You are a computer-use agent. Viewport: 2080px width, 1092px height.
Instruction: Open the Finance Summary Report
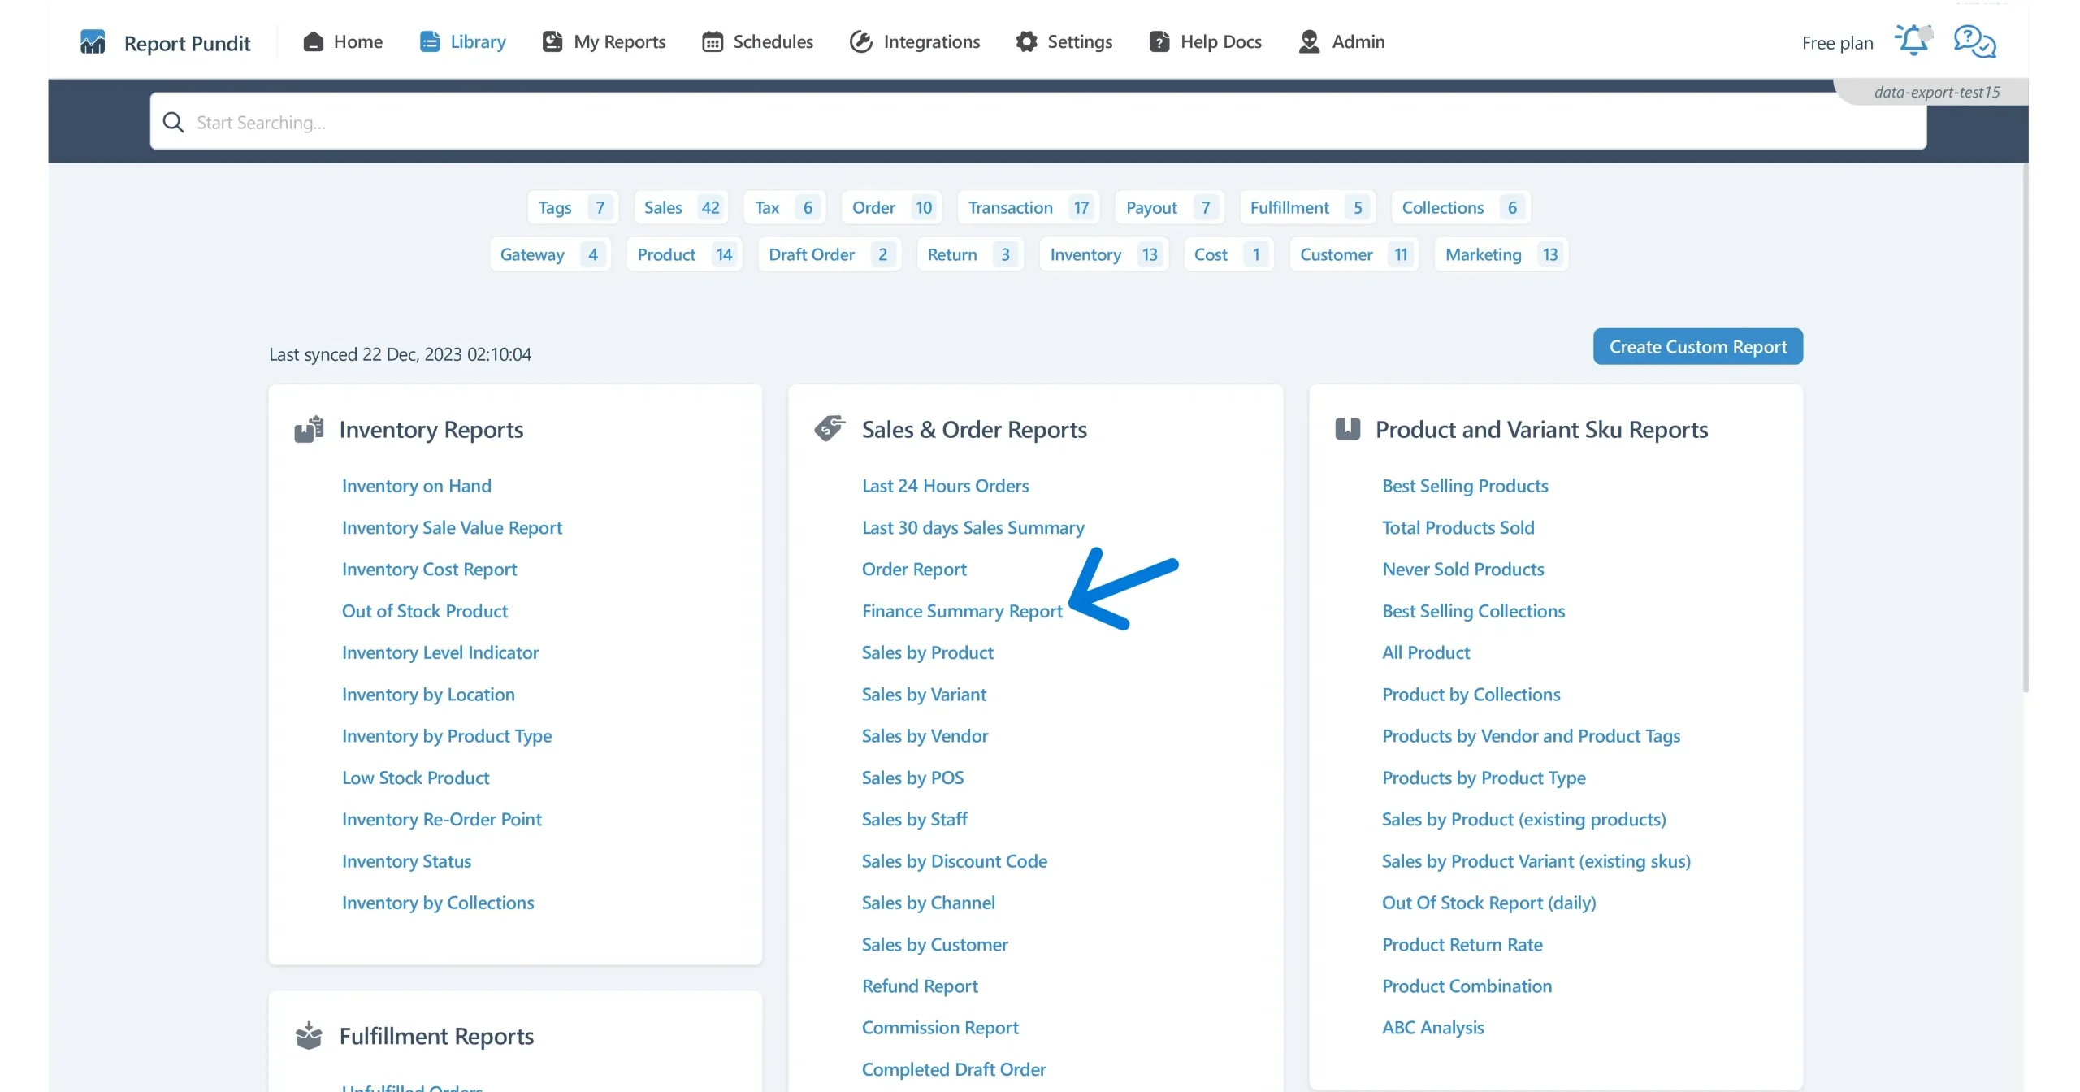(962, 610)
